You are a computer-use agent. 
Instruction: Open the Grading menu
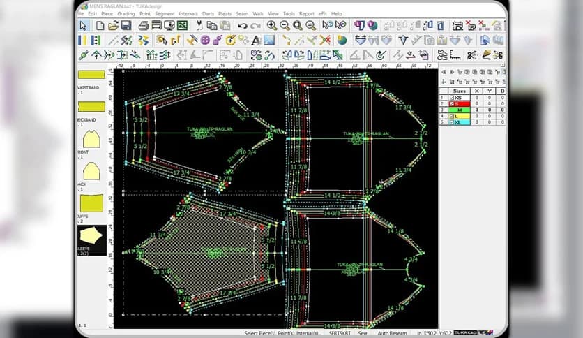128,13
